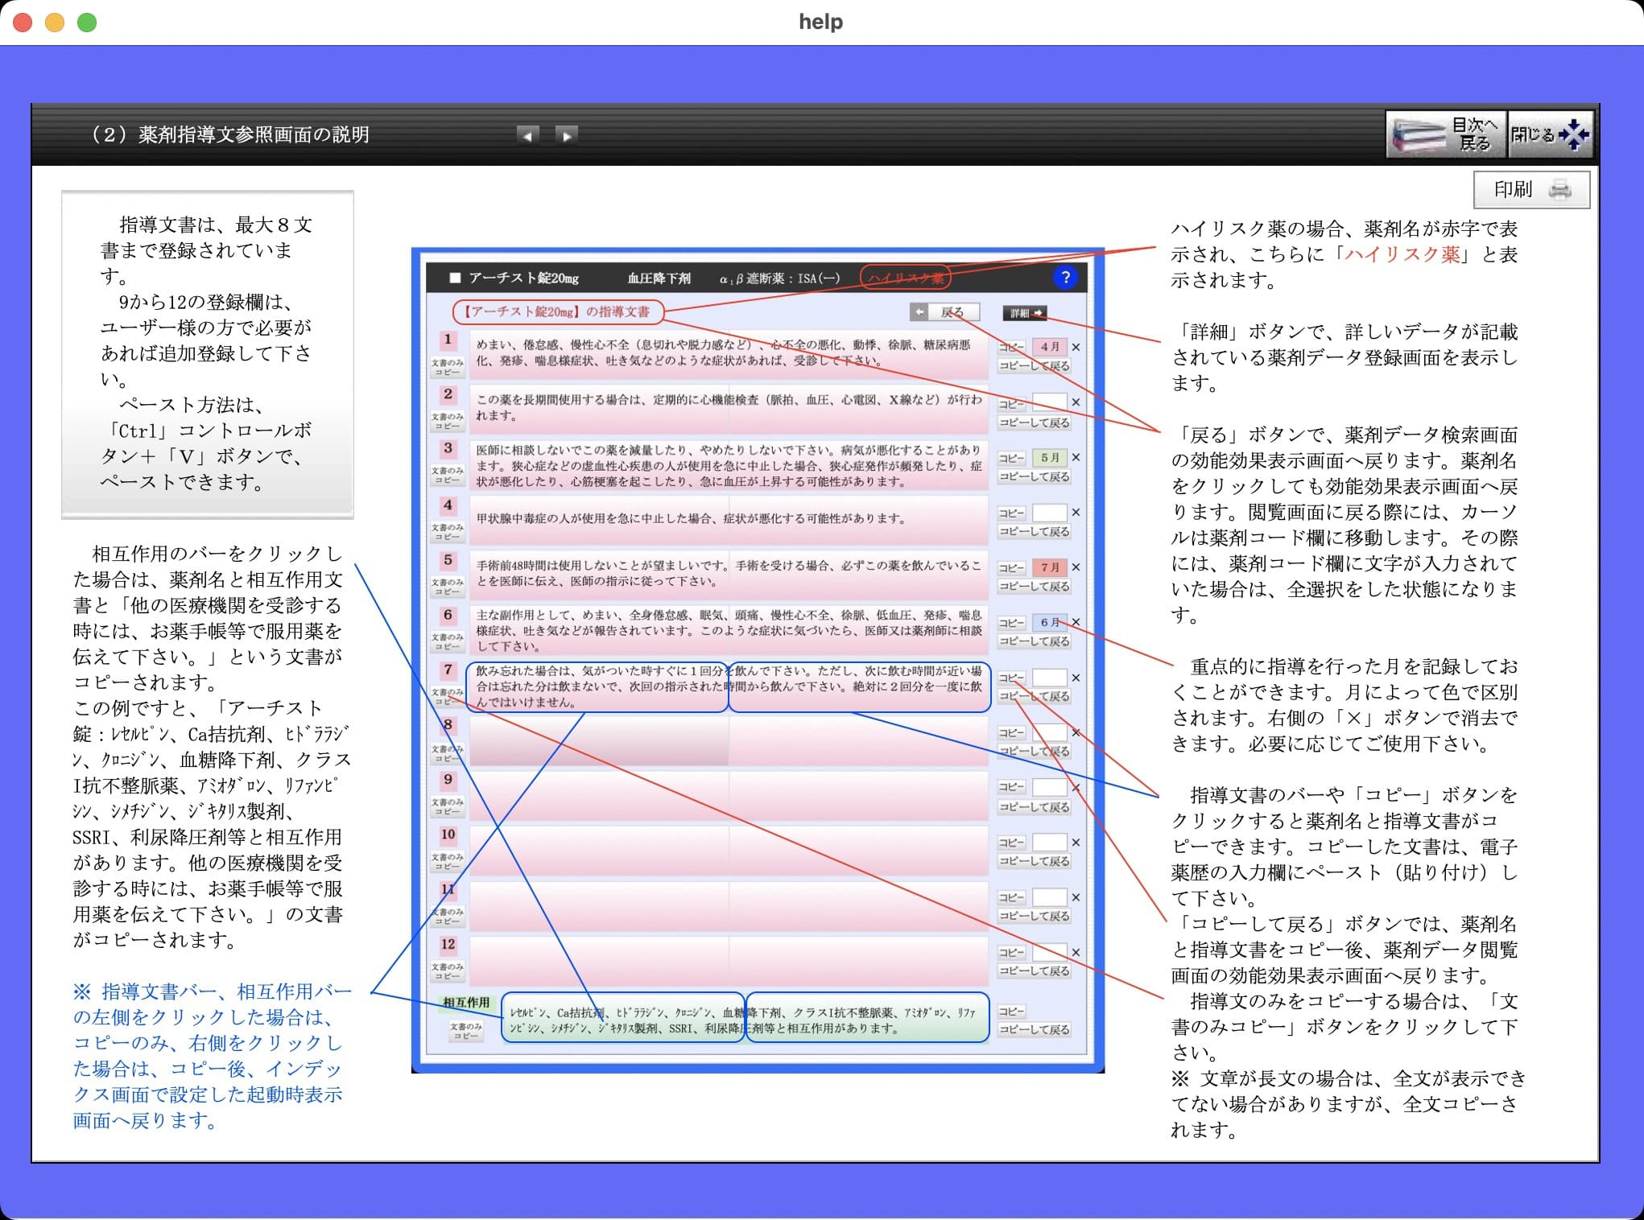Click × to clear the 6月 marker

click(1076, 621)
